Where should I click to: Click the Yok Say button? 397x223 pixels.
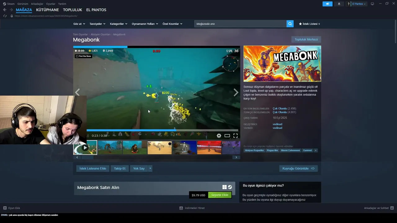coord(139,168)
